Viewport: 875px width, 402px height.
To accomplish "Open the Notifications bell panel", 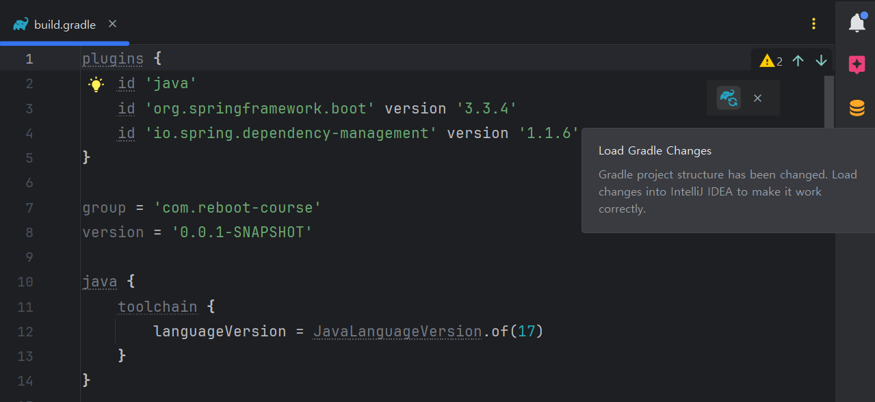I will pos(856,23).
